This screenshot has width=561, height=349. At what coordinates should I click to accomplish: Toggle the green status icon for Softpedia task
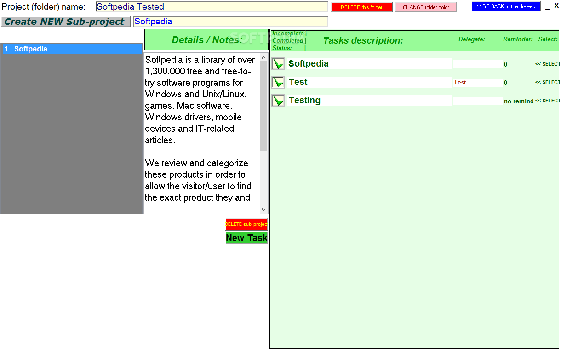278,64
